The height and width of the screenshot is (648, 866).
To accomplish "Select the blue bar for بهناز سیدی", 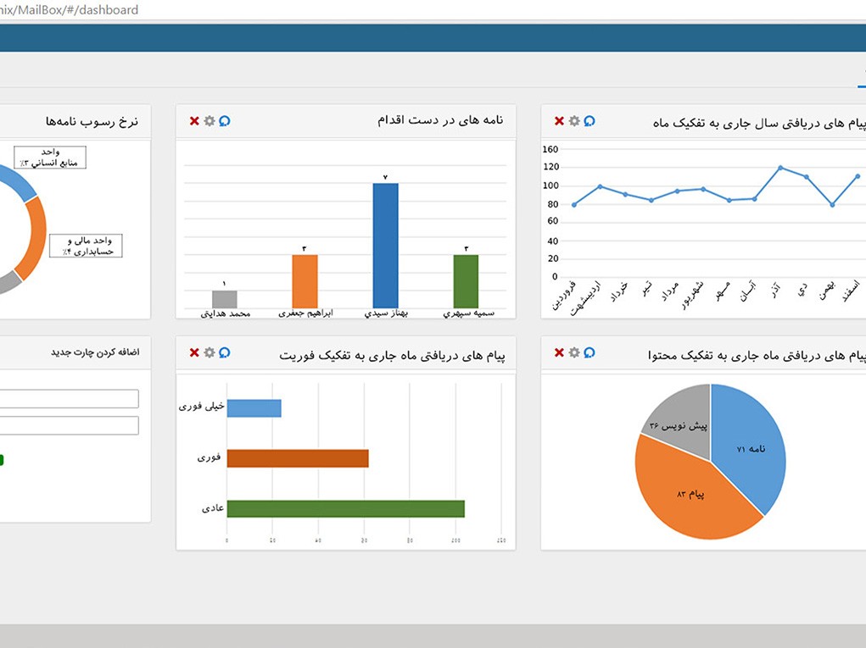I will (x=386, y=246).
